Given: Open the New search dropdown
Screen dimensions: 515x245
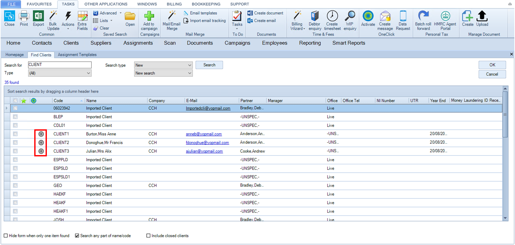Looking at the screenshot, I should 163,73.
